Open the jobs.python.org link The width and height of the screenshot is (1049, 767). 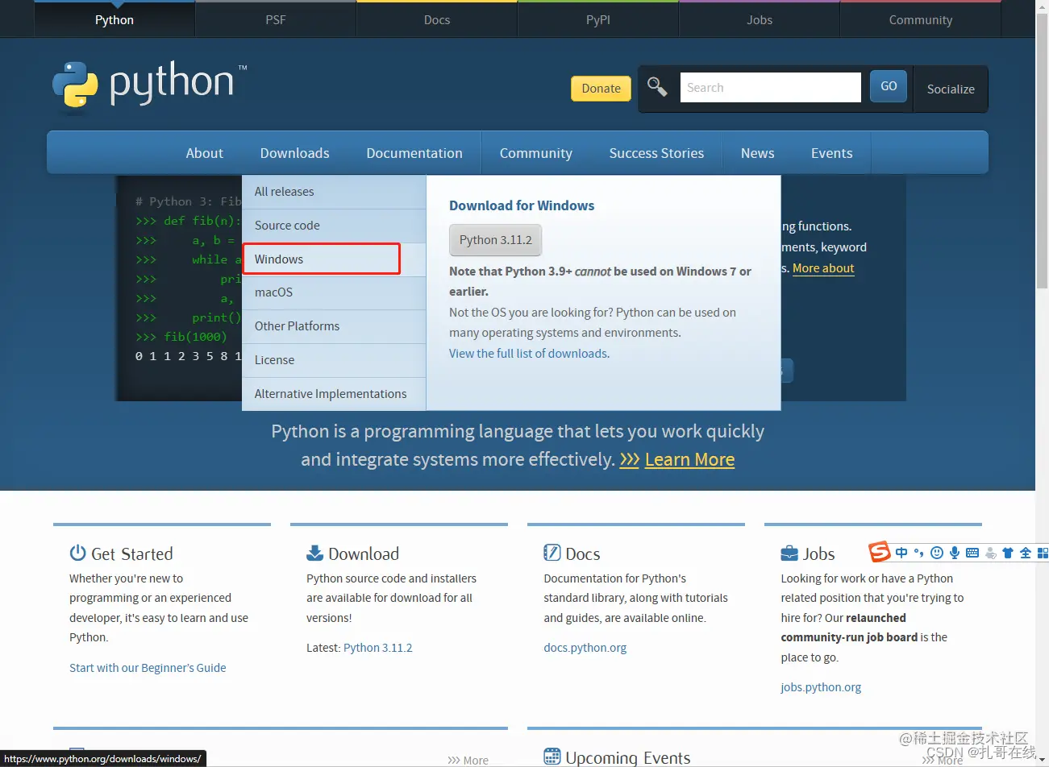coord(821,687)
